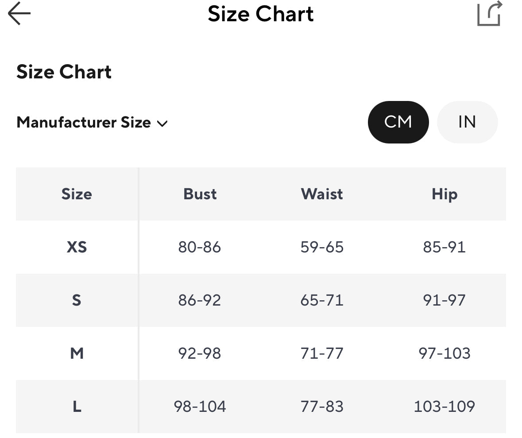This screenshot has height=438, width=522.
Task: Tap the back arrow icon
Action: 19,14
